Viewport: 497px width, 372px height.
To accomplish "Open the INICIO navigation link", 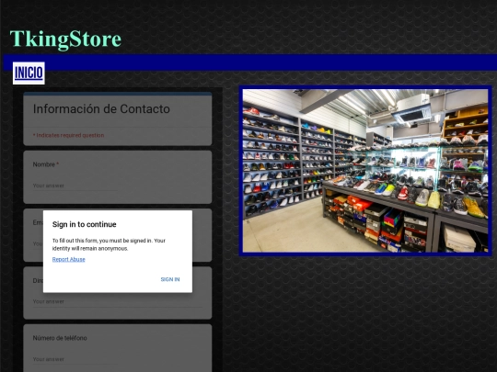I will (x=29, y=73).
